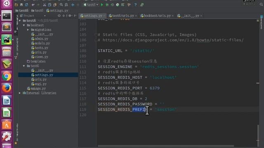Viewport: 264px width, 148px height.
Task: Select admin.py in the project tree
Action: pos(40,39)
